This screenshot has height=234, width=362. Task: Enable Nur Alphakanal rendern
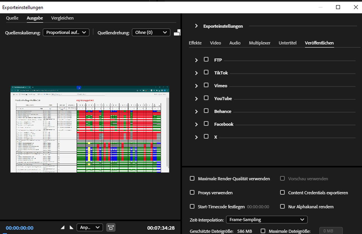coord(282,206)
